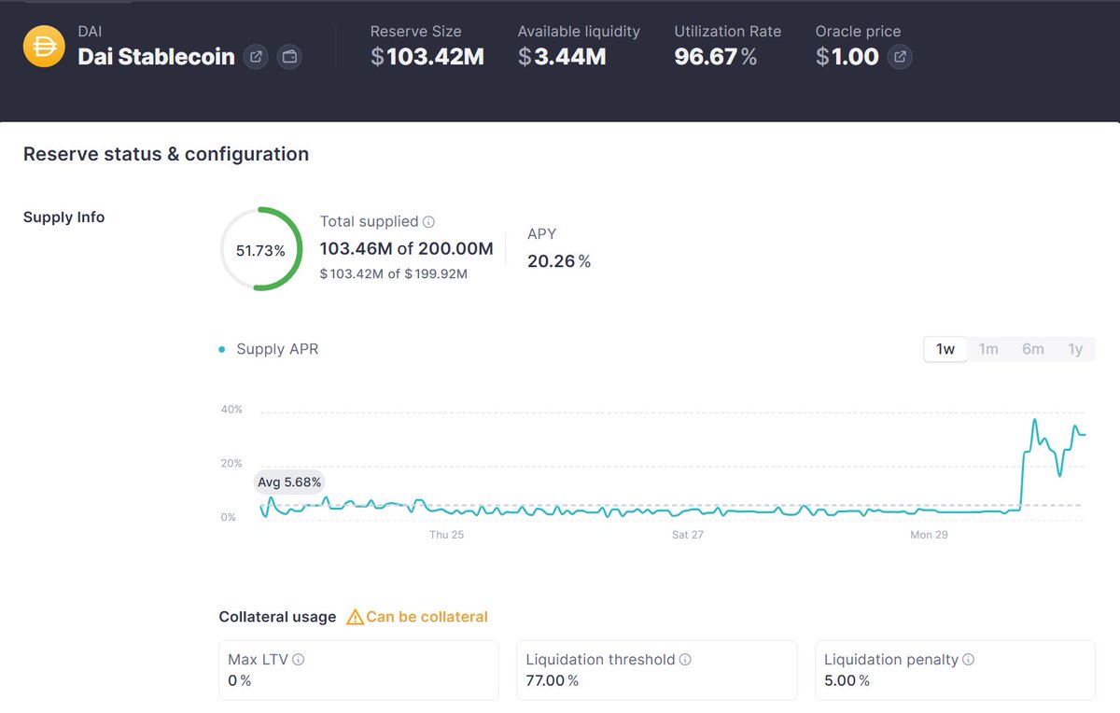Click the Mon 29 axis label
This screenshot has height=713, width=1120.
click(x=929, y=535)
